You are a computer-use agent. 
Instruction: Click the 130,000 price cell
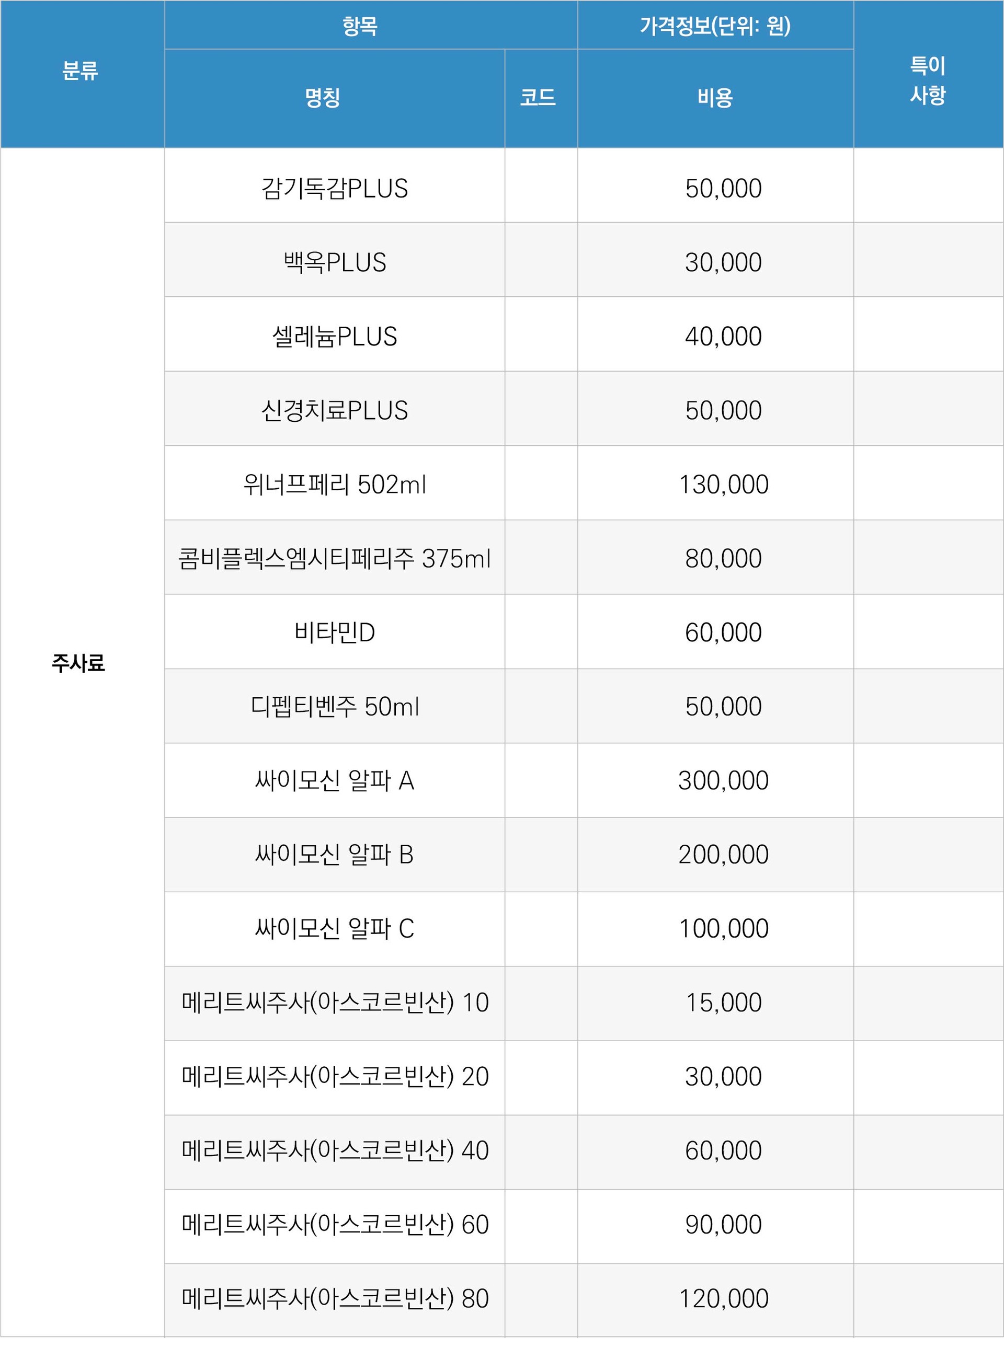pyautogui.click(x=723, y=485)
